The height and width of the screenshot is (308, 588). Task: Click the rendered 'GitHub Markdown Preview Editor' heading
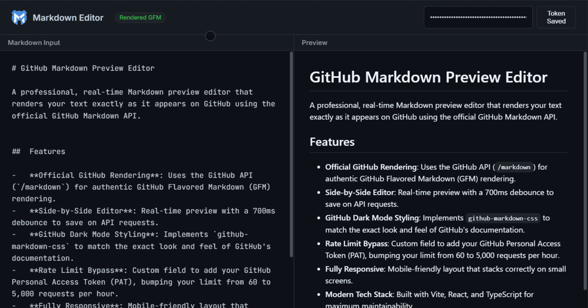(x=429, y=77)
